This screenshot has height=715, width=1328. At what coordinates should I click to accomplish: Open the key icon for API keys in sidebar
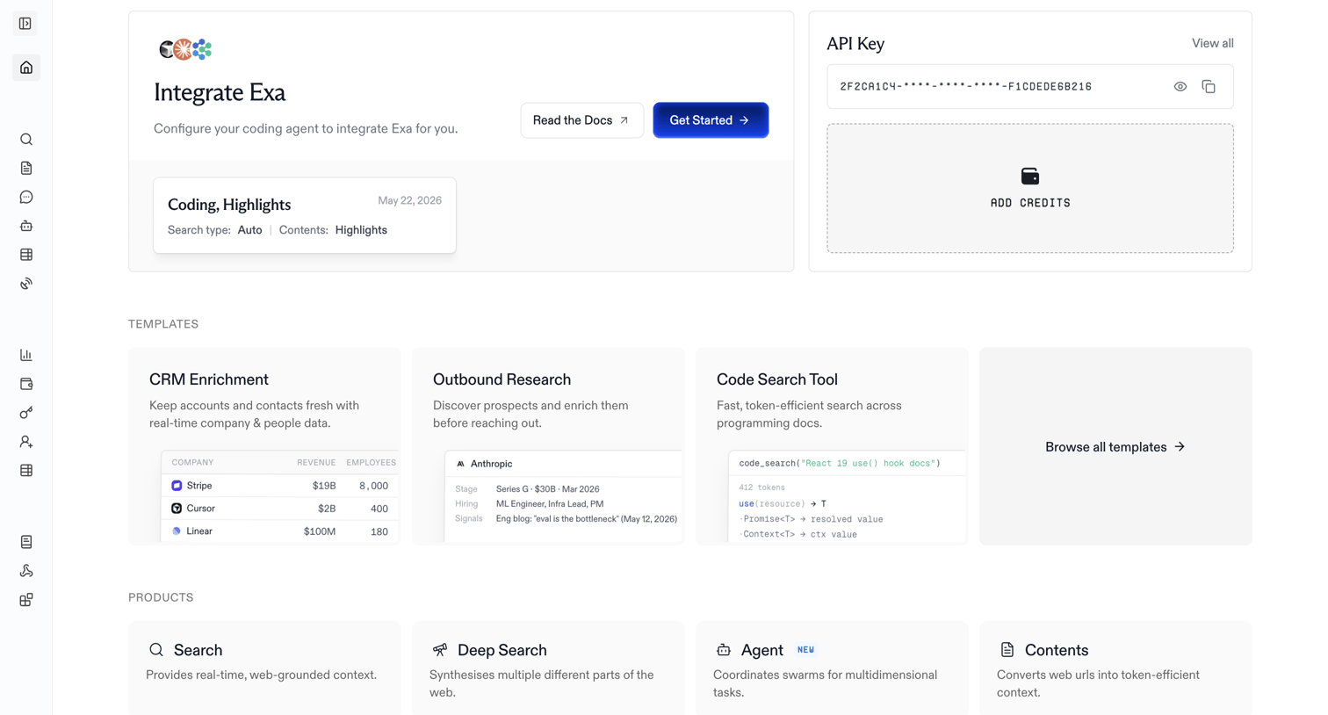click(x=26, y=413)
